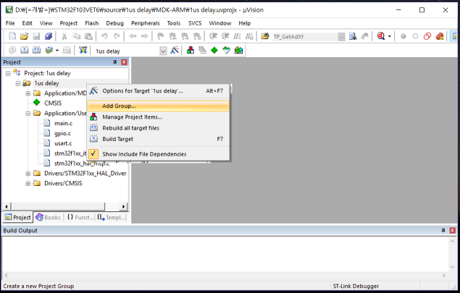Click the File Extensions and Books icon
Image resolution: width=460 pixels, height=293 pixels.
[191, 51]
